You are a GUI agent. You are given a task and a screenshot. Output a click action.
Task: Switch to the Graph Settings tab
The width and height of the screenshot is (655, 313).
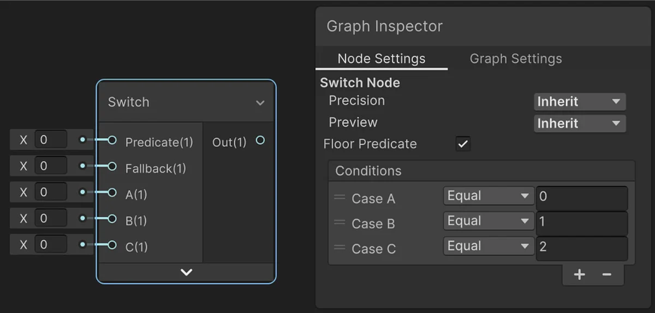point(516,59)
